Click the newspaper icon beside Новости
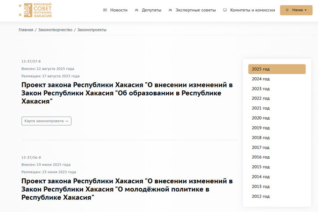 click(x=105, y=10)
